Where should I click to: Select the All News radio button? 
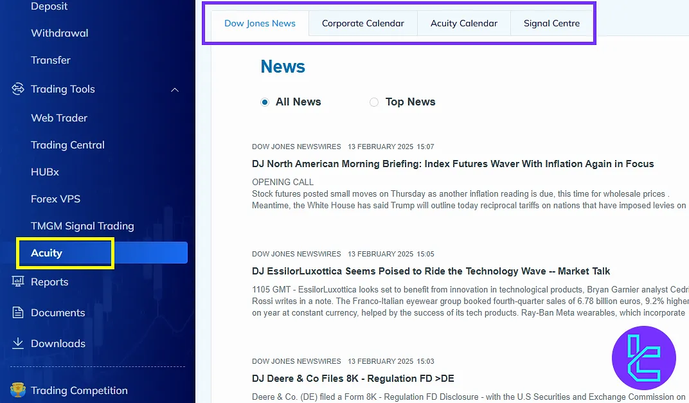tap(265, 102)
